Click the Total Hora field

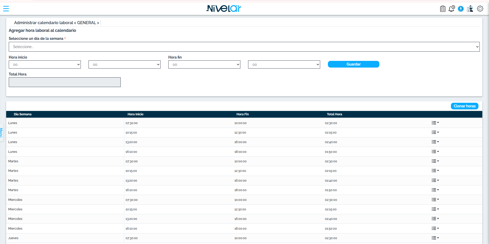[x=65, y=82]
